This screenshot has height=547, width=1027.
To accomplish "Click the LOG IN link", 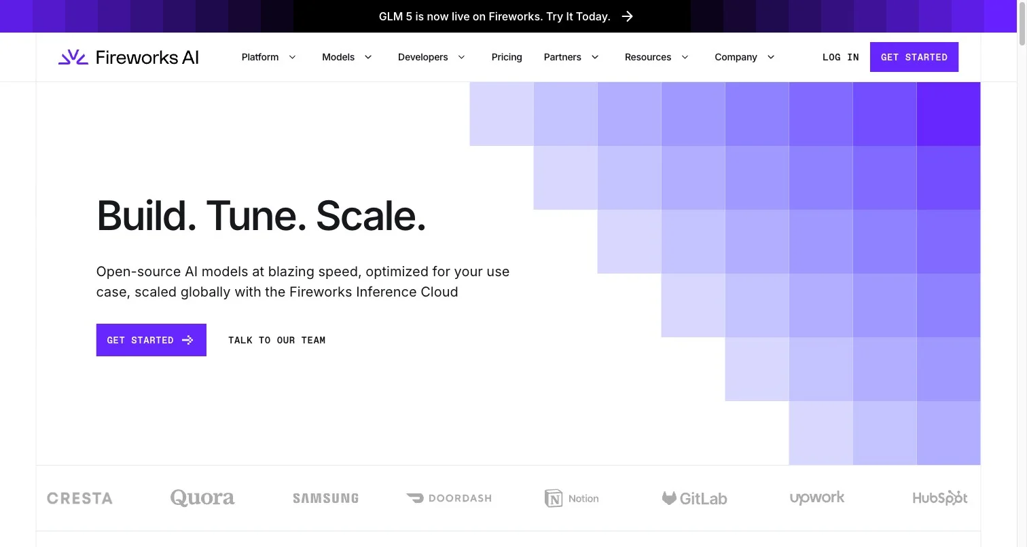I will tap(840, 57).
